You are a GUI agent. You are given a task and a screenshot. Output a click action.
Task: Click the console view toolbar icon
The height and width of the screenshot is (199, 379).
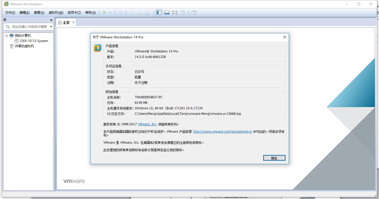click(194, 13)
